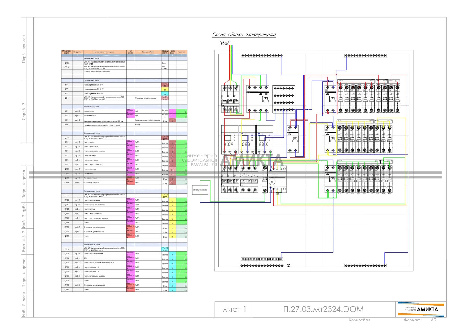Click the "гр.Р.7" group cell
Screen dimensions: 471x333
pyautogui.click(x=78, y=200)
